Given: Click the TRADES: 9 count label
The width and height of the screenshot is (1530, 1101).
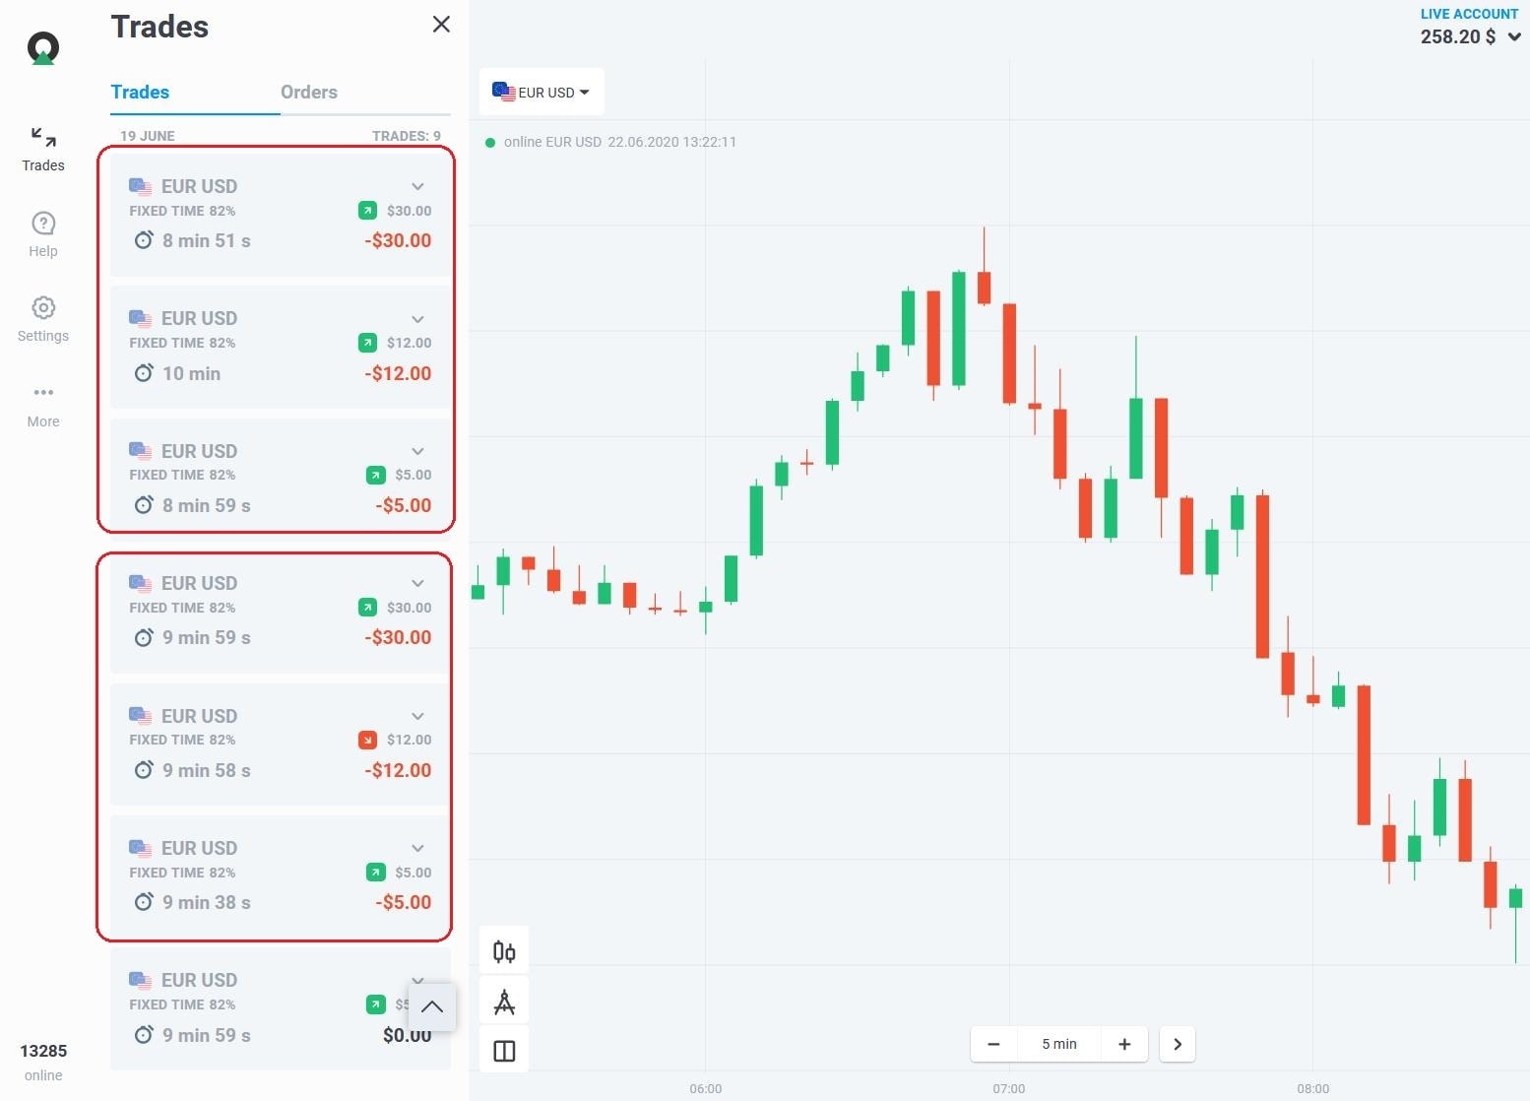Looking at the screenshot, I should click(x=407, y=136).
